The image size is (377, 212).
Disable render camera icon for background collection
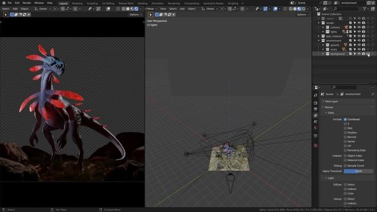coord(364,54)
